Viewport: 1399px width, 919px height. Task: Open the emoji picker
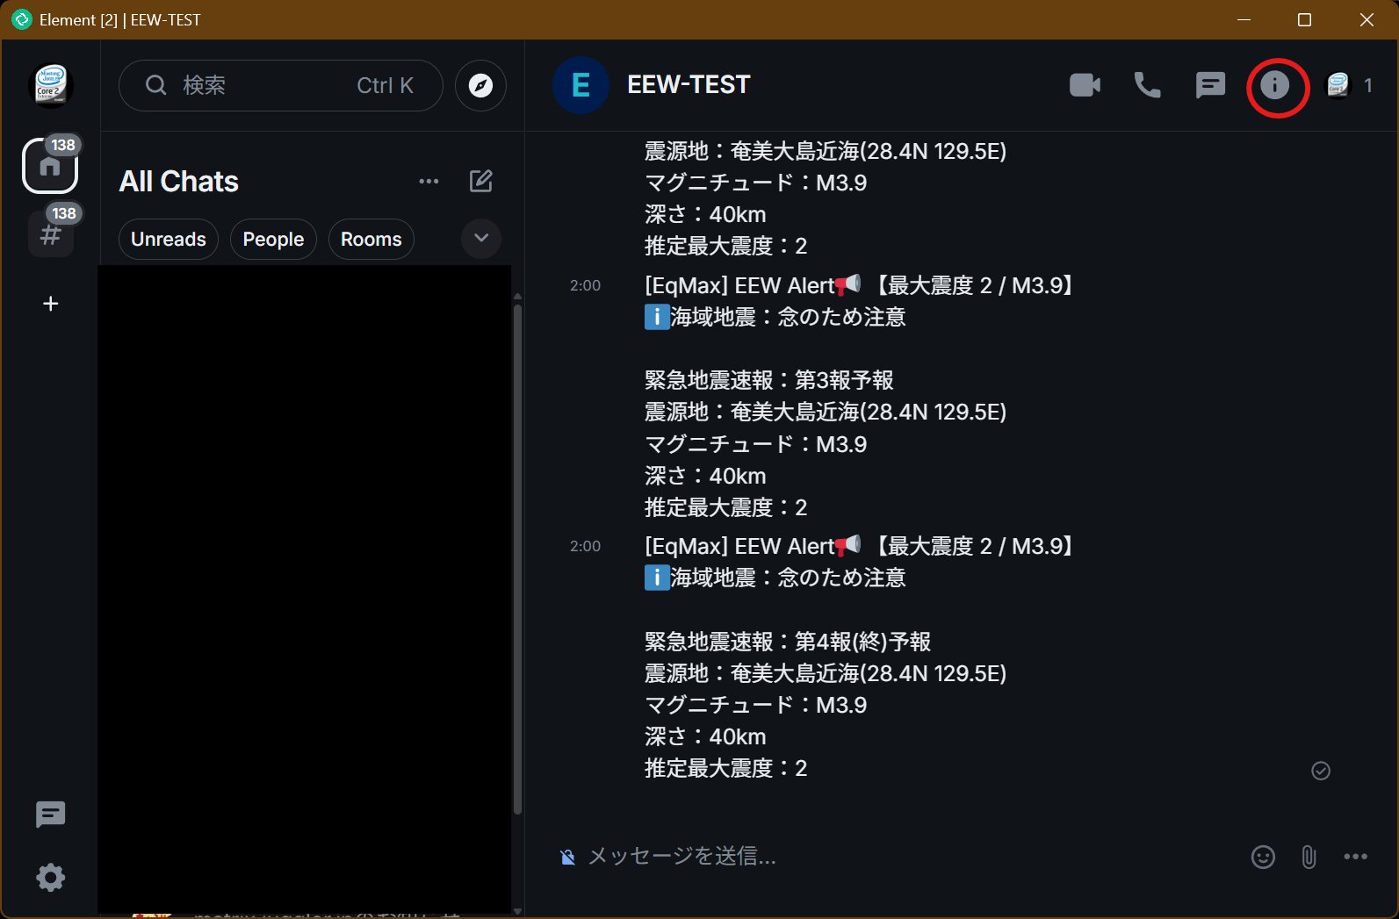pos(1263,858)
